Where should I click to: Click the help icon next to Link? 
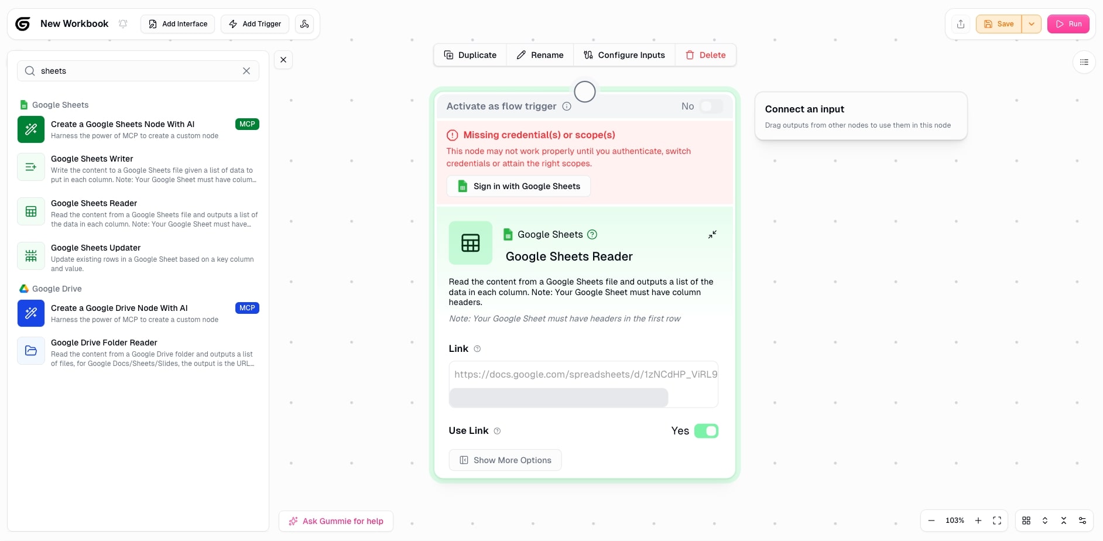[477, 349]
